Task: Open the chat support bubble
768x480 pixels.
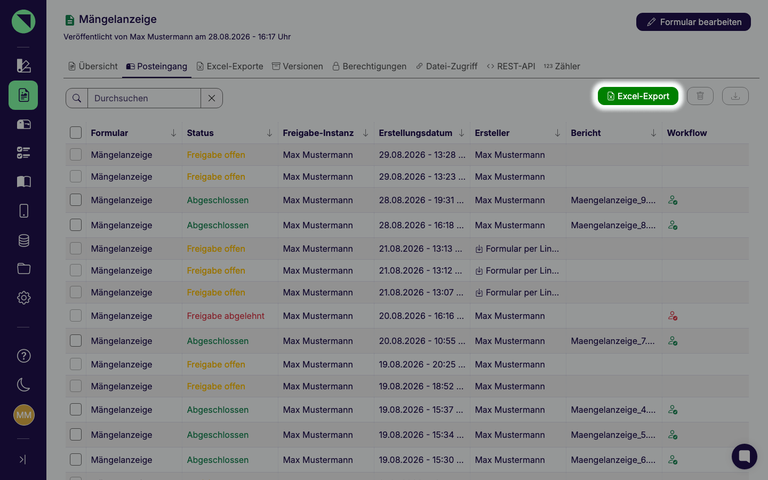Action: point(745,457)
